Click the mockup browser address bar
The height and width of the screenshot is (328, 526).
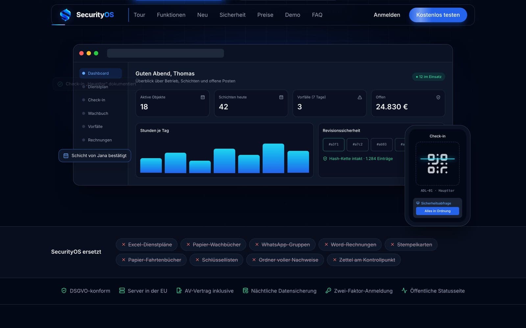point(165,53)
